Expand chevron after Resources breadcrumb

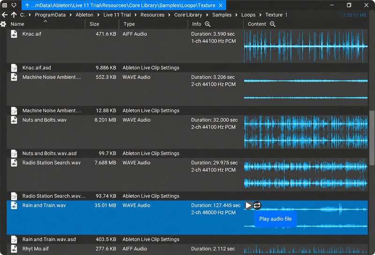pyautogui.click(x=169, y=15)
